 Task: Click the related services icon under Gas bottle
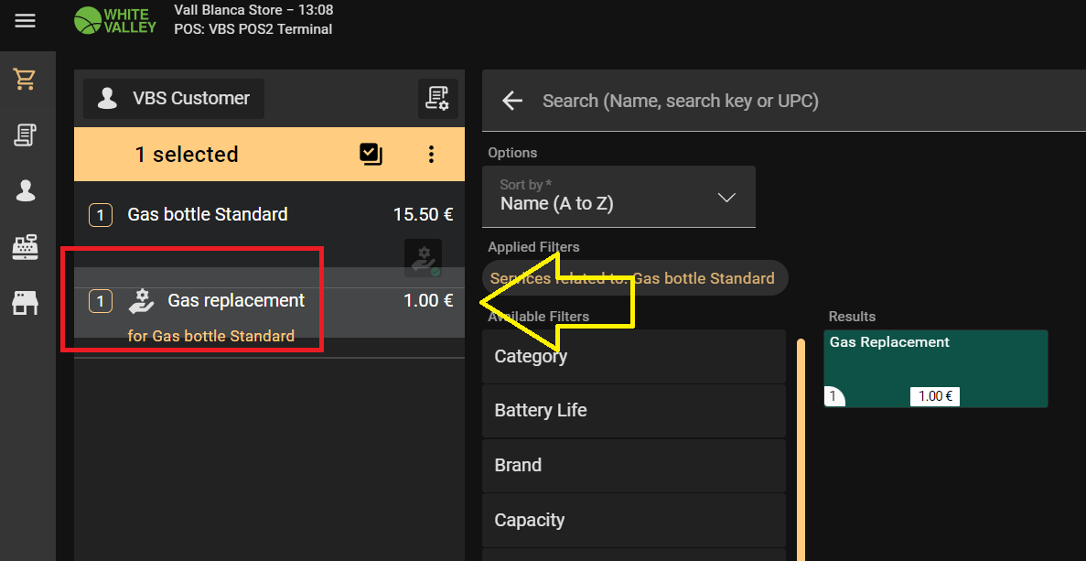423,258
